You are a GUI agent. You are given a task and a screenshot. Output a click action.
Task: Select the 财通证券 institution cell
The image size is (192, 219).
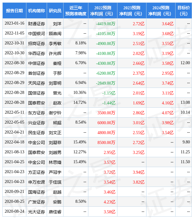(x=37, y=24)
